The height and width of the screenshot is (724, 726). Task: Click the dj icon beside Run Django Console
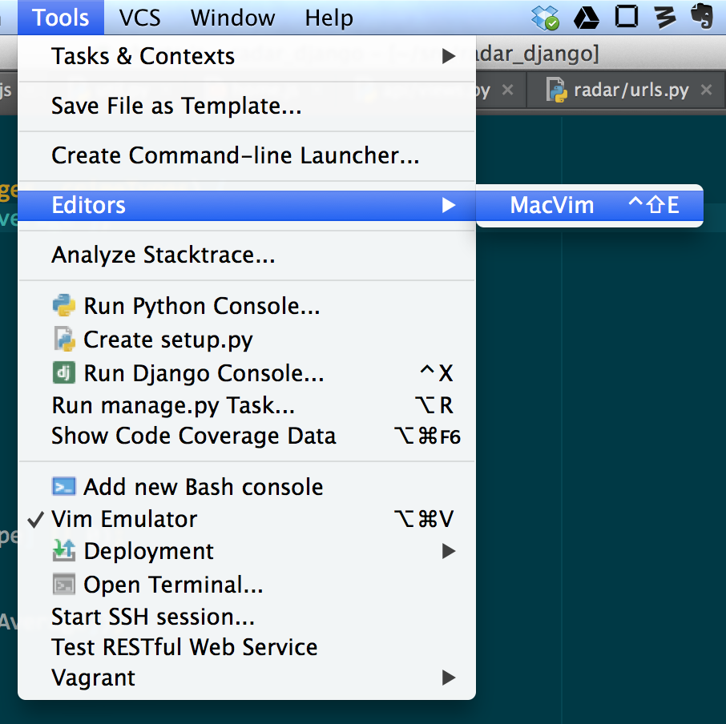pyautogui.click(x=64, y=373)
